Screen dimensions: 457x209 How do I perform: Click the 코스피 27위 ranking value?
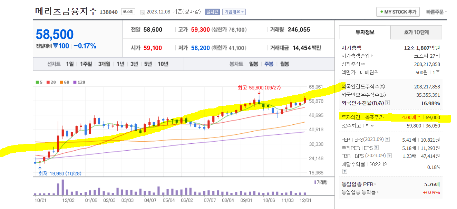(x=427, y=56)
